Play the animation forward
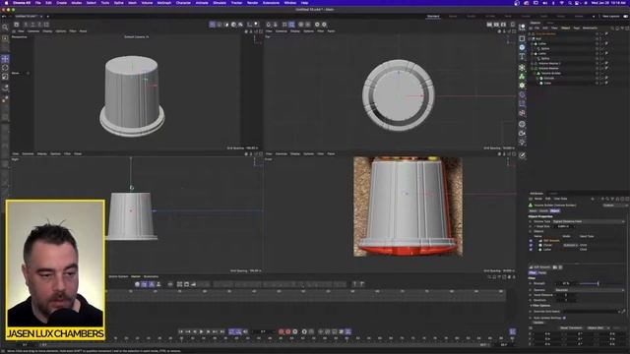 (201, 331)
